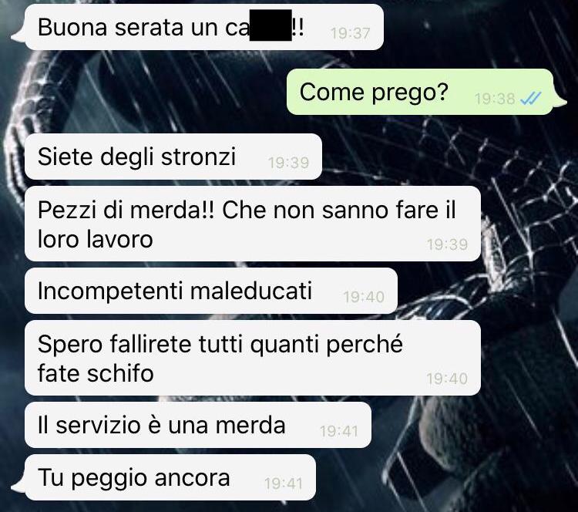Click the 19:38 timestamp on green bubble
Image resolution: width=578 pixels, height=512 pixels.
494,99
